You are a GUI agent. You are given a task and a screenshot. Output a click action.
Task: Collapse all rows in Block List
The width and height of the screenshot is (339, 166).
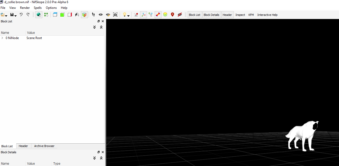(x=101, y=27)
